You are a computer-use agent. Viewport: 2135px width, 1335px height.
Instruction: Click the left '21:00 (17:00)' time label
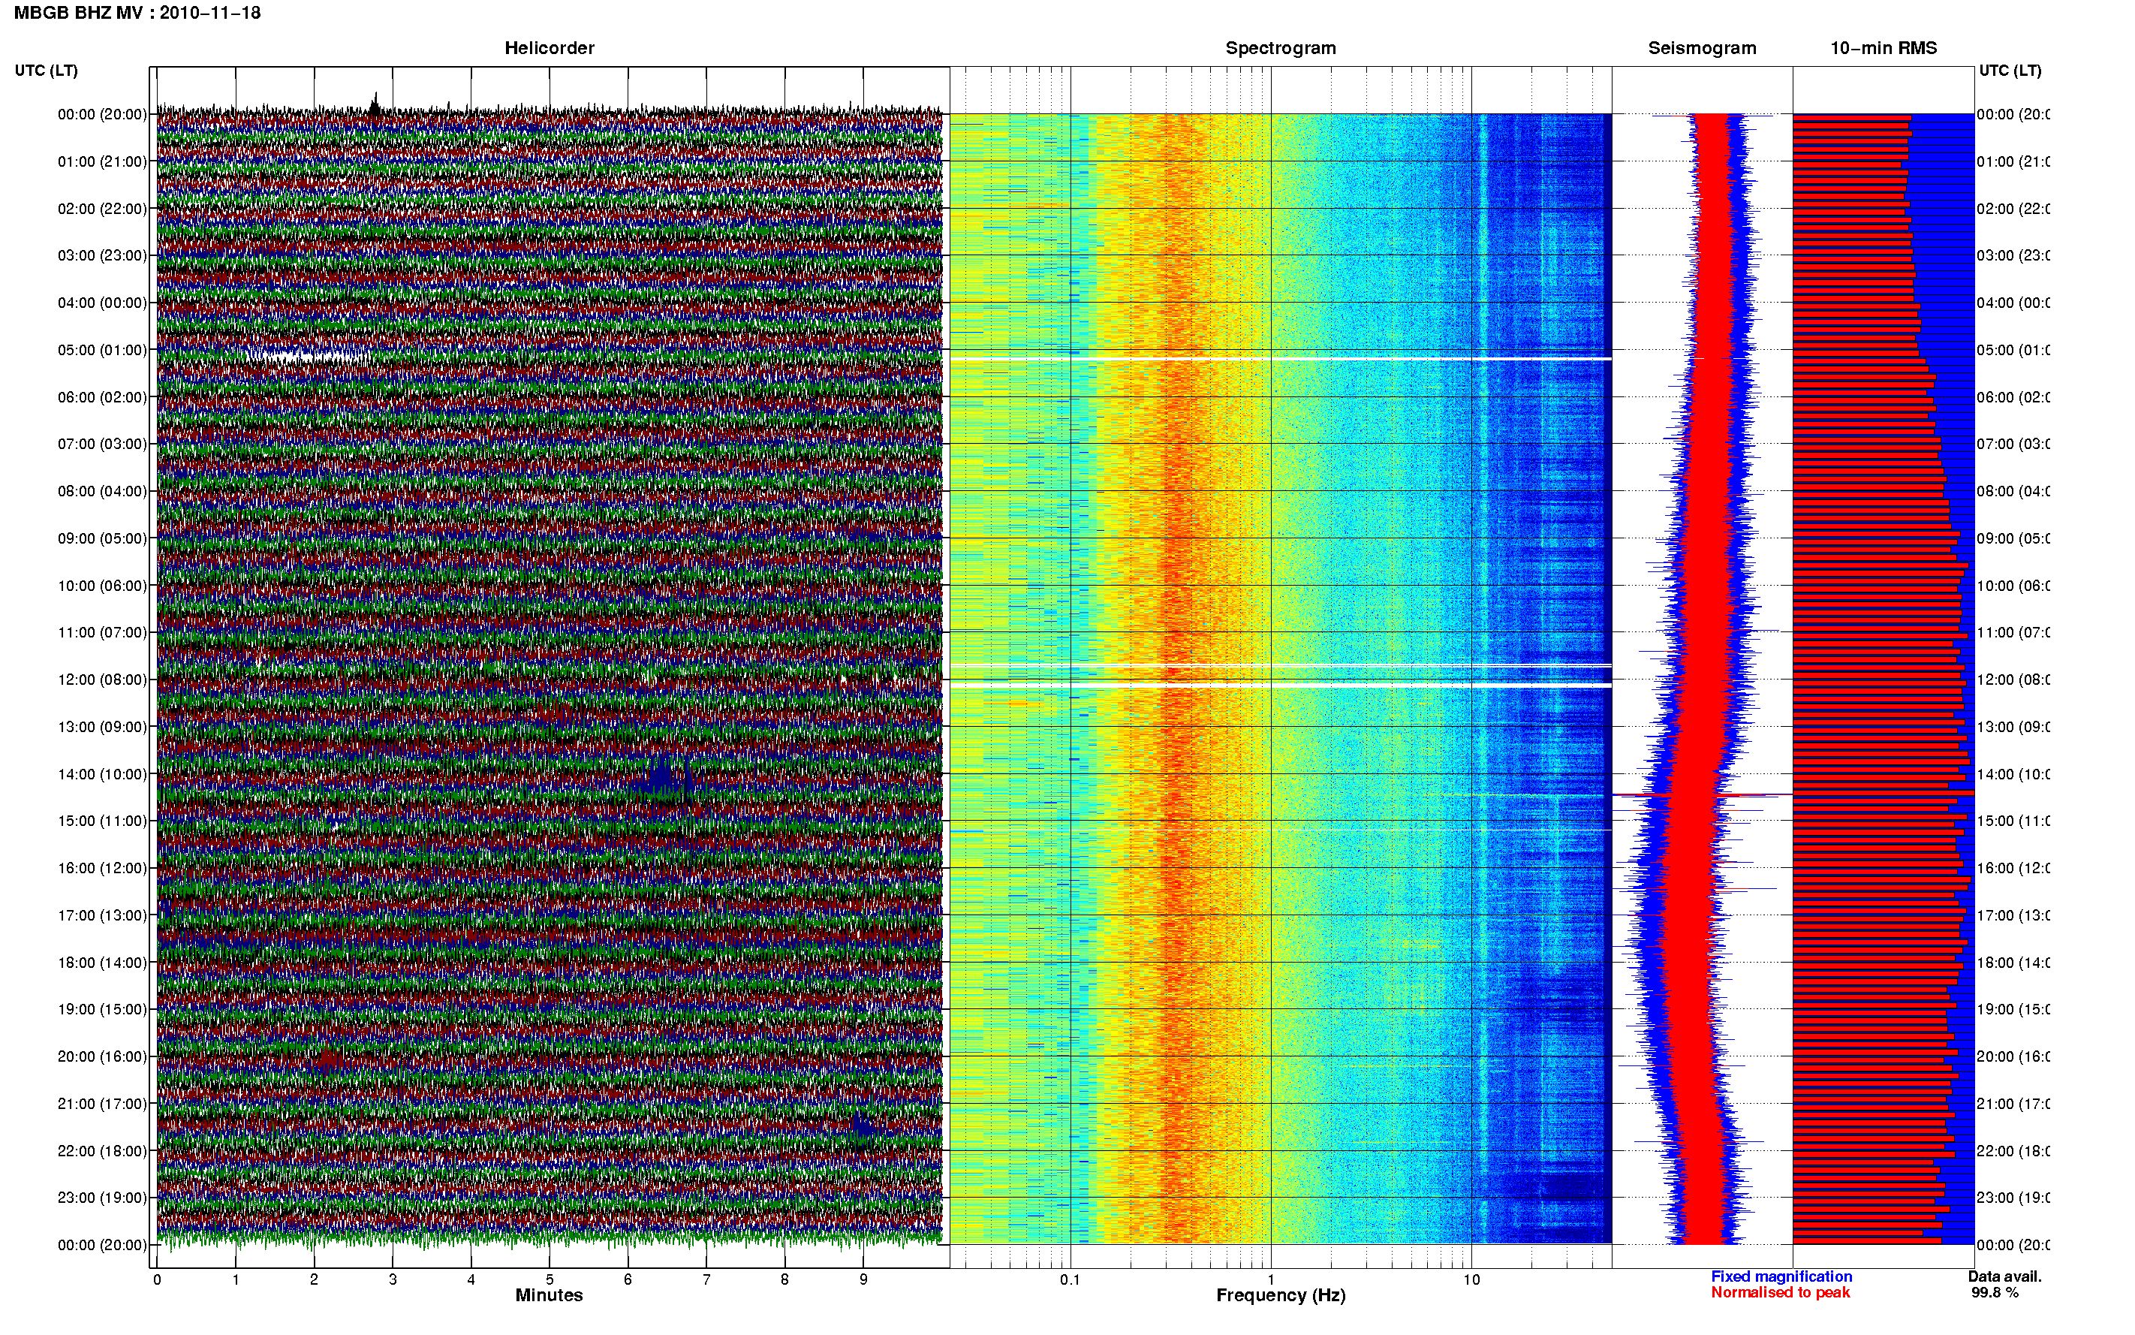102,1104
